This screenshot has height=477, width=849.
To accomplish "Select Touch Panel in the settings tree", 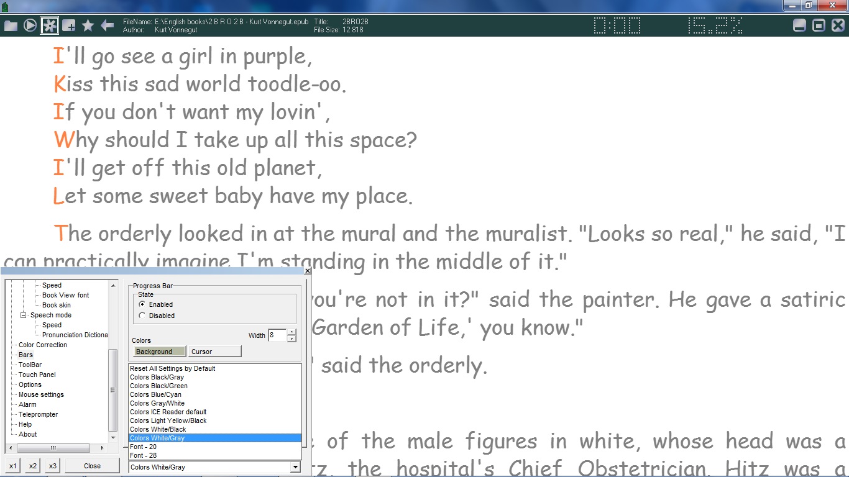I will 37,375.
